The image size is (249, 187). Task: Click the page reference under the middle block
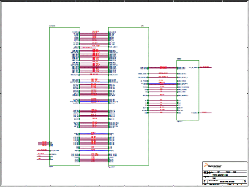(111, 167)
